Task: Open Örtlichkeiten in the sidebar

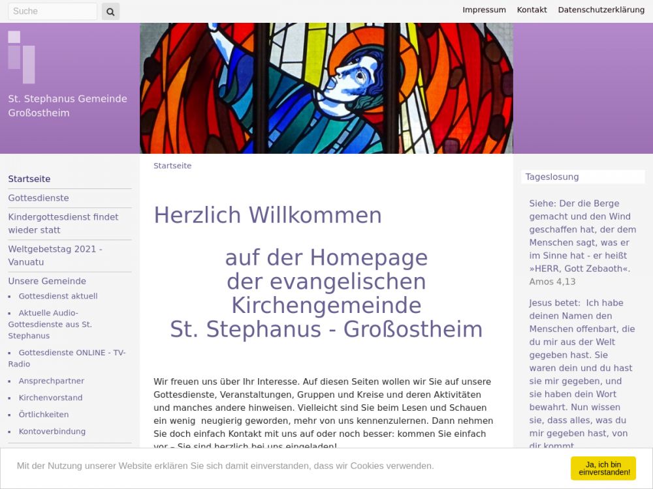Action: pyautogui.click(x=44, y=415)
